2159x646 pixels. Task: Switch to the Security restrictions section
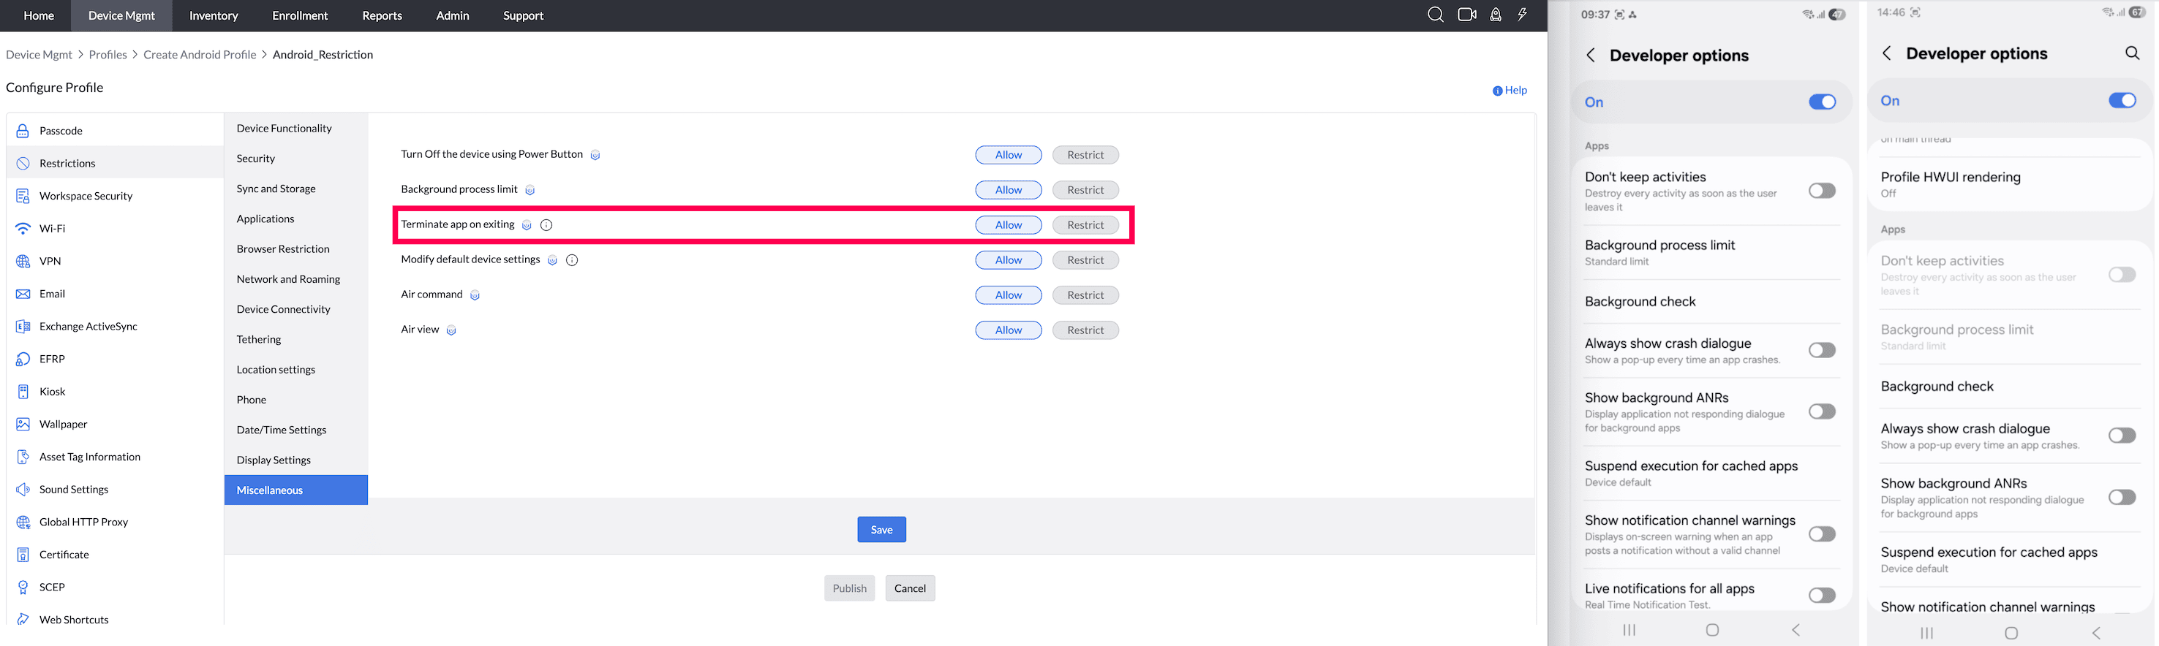[x=296, y=159]
